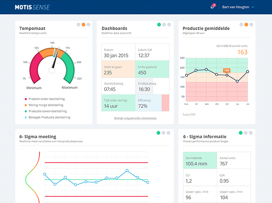
Task: Select the green status dot in 6-Sigma informatie
Action: click(x=241, y=133)
